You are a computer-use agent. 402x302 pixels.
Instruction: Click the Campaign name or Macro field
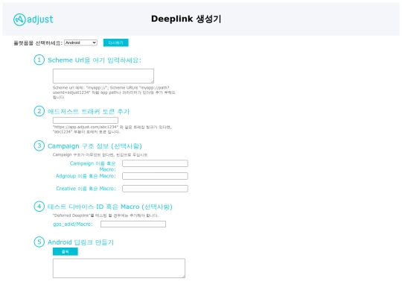coord(155,163)
